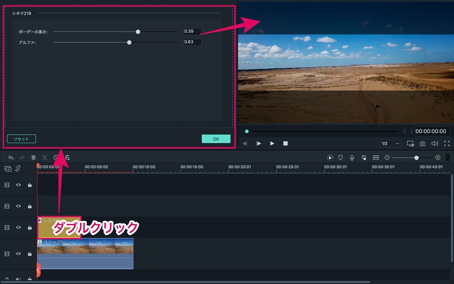Zoom out the timeline with minus
Screen dimensions: 454x284
tap(387, 158)
